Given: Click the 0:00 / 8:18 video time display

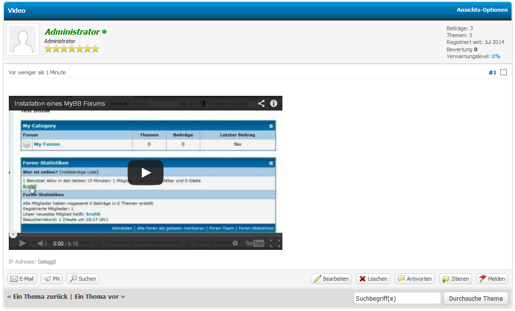Looking at the screenshot, I should coord(65,244).
